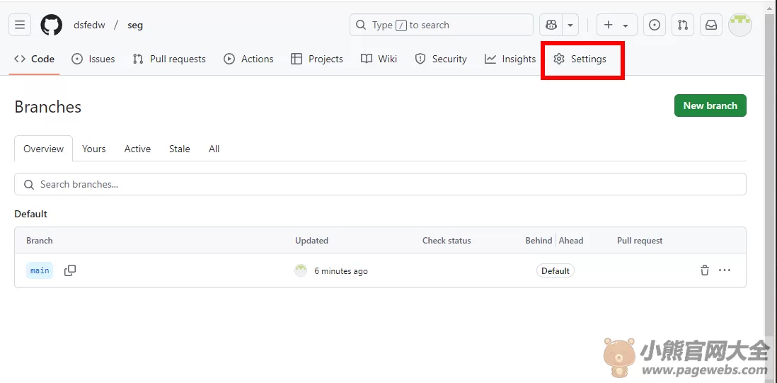Image resolution: width=777 pixels, height=383 pixels.
Task: Open the Copilot chat icon
Action: click(551, 25)
